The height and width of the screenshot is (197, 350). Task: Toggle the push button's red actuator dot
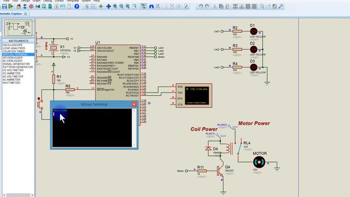(x=39, y=99)
